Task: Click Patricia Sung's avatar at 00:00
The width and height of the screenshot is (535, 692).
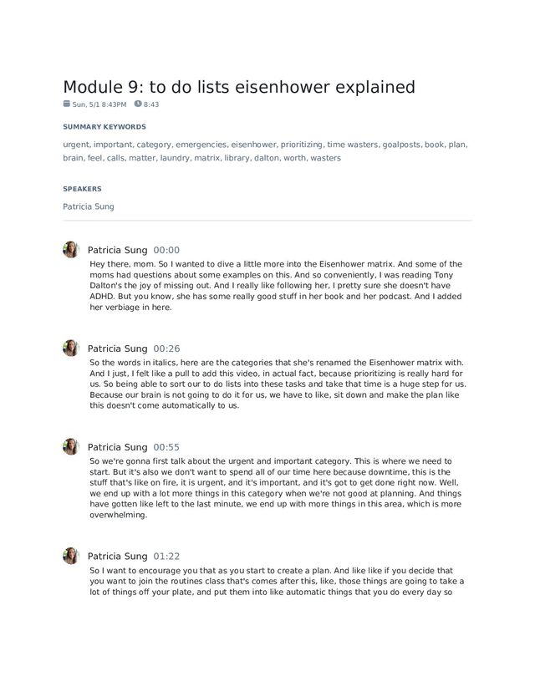Action: point(70,250)
